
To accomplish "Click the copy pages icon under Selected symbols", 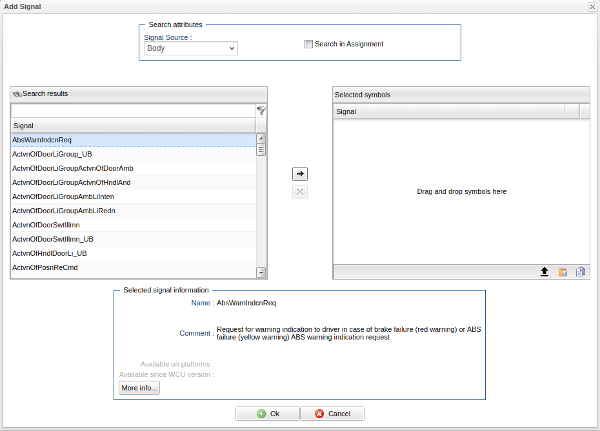I will [581, 272].
